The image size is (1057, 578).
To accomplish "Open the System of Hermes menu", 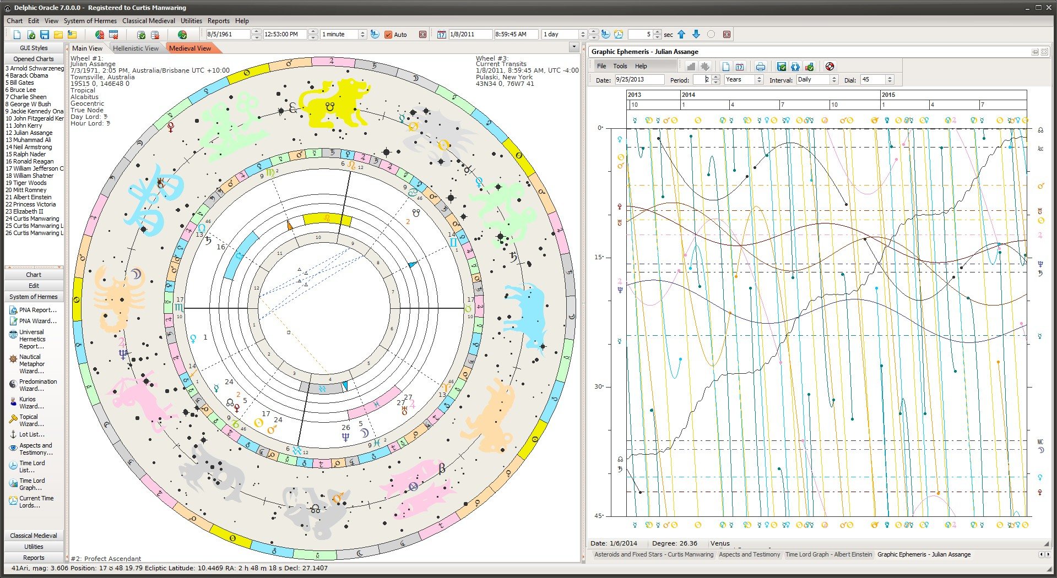I will tap(90, 21).
